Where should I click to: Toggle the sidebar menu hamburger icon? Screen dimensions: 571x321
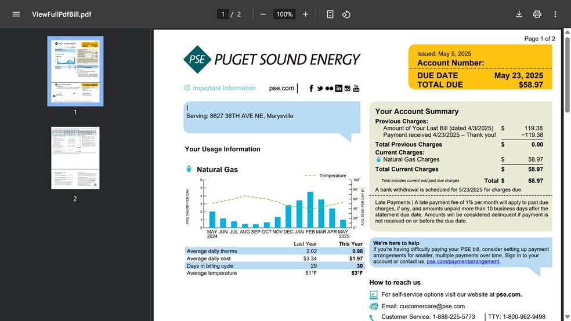[16, 14]
